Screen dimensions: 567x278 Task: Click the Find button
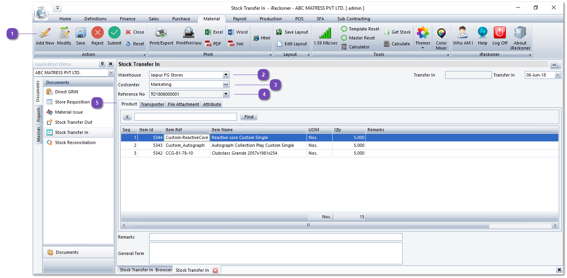click(x=249, y=117)
